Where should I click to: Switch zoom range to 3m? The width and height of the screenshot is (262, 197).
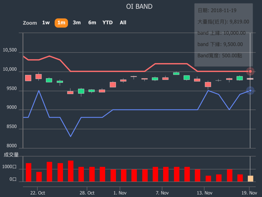click(77, 23)
